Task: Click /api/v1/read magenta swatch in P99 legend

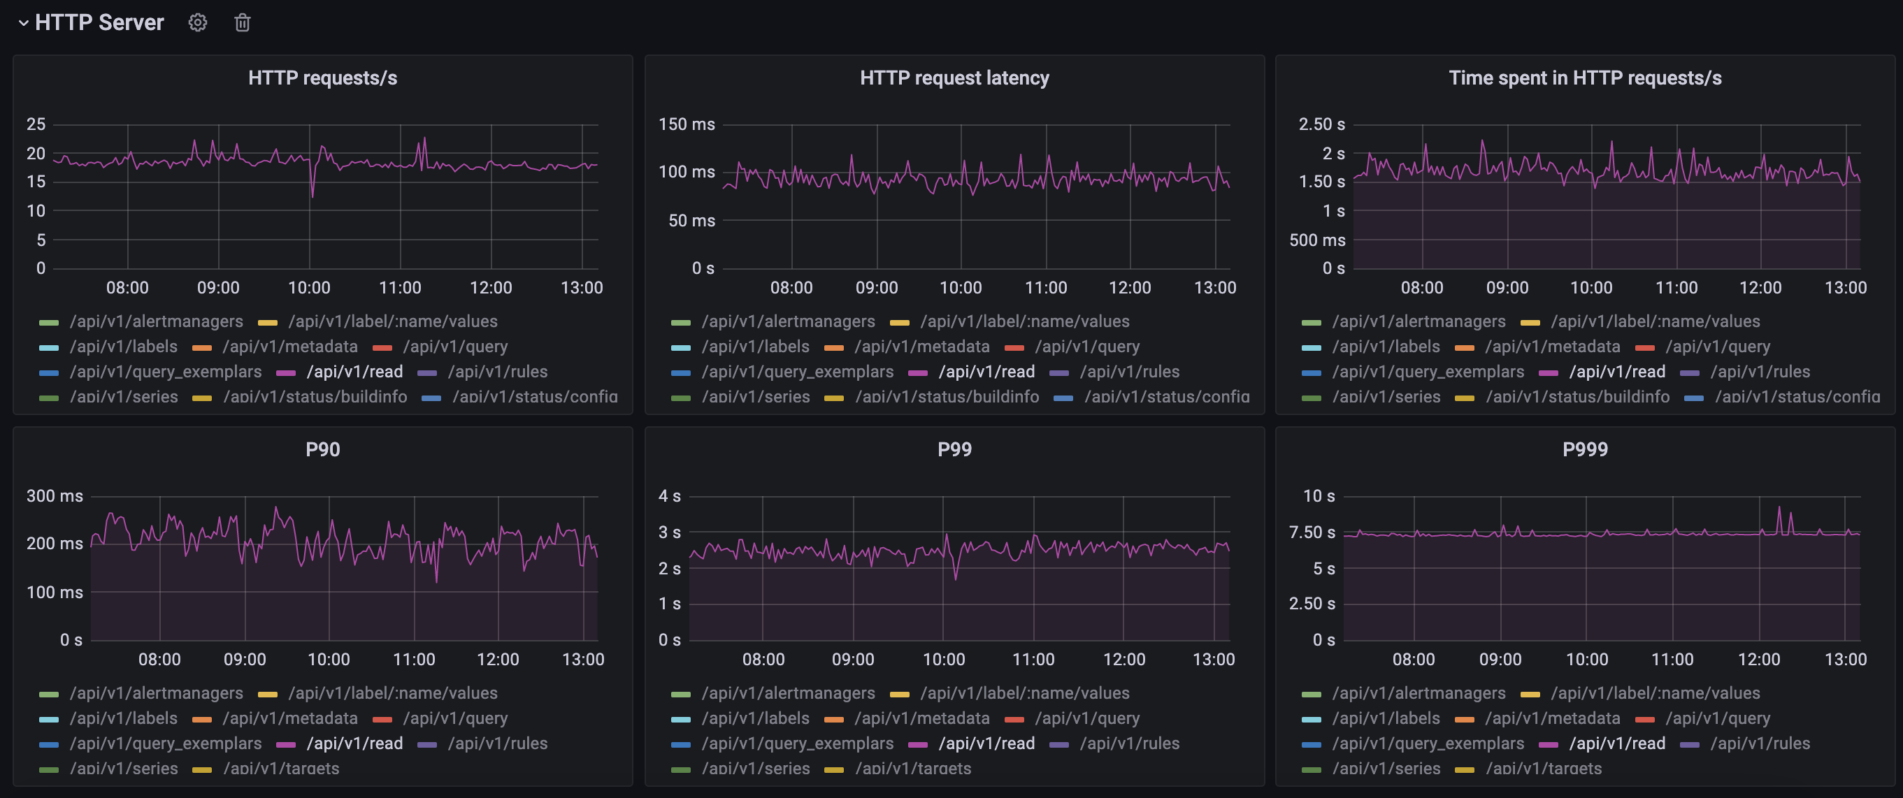Action: point(917,744)
